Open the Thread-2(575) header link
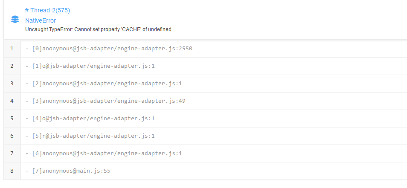Image resolution: width=407 pixels, height=188 pixels. 47,10
